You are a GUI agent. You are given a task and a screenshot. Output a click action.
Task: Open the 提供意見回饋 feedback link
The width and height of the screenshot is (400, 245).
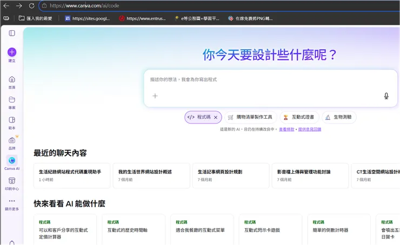[310, 130]
